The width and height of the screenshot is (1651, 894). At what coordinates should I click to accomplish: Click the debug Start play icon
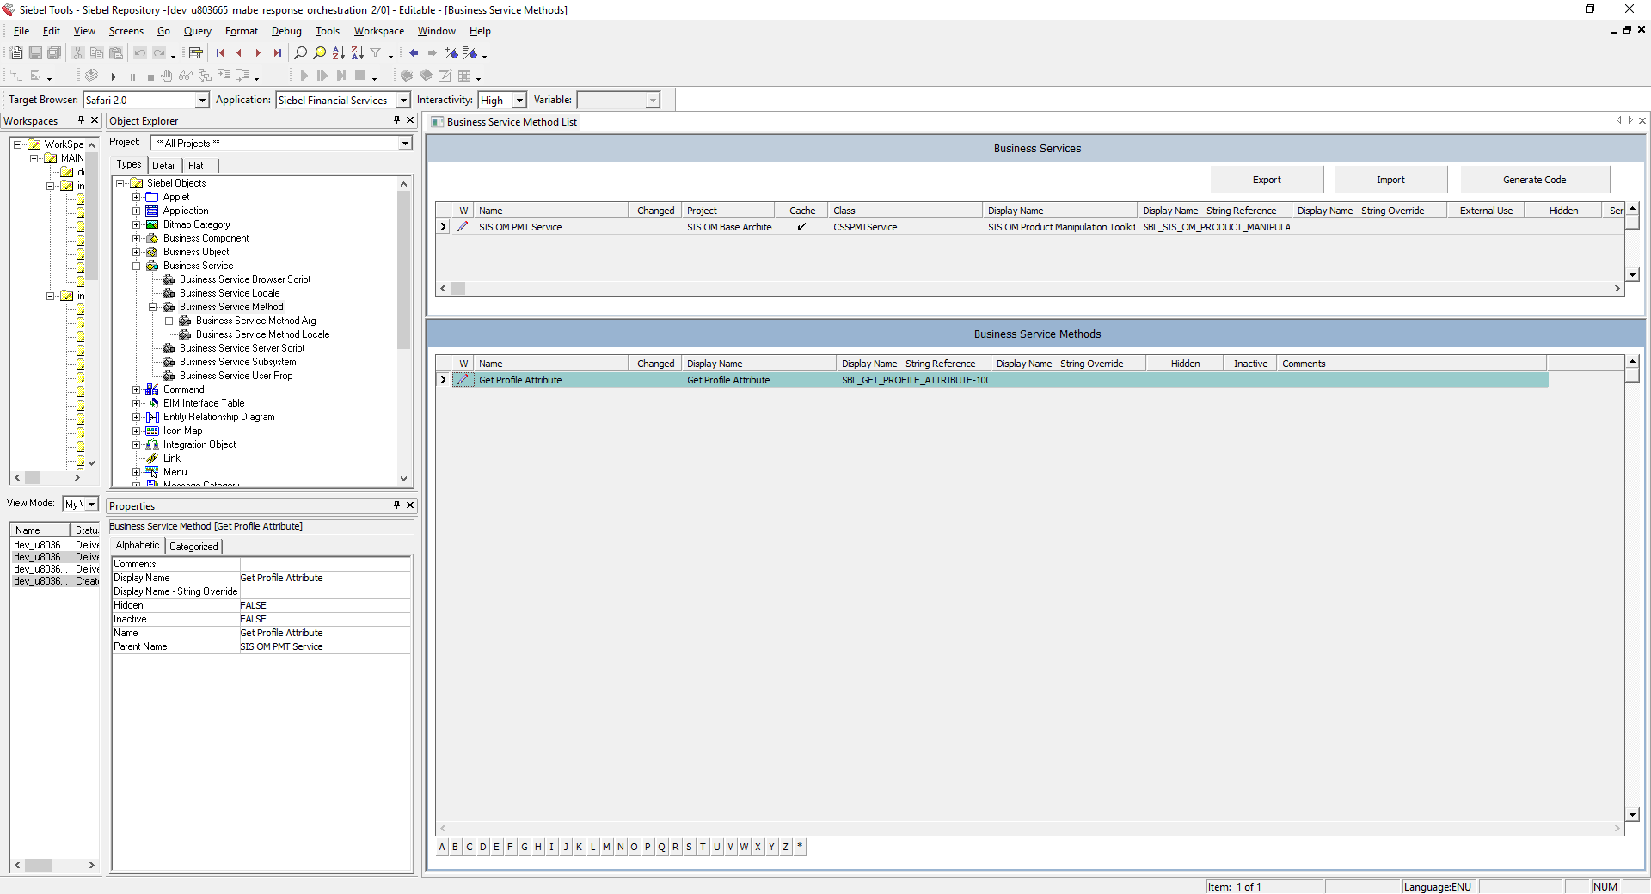click(114, 77)
